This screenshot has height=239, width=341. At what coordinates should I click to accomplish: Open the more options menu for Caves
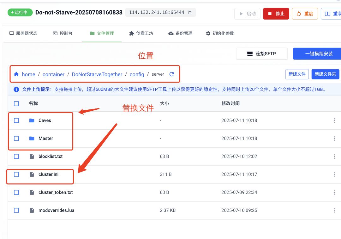pos(334,120)
